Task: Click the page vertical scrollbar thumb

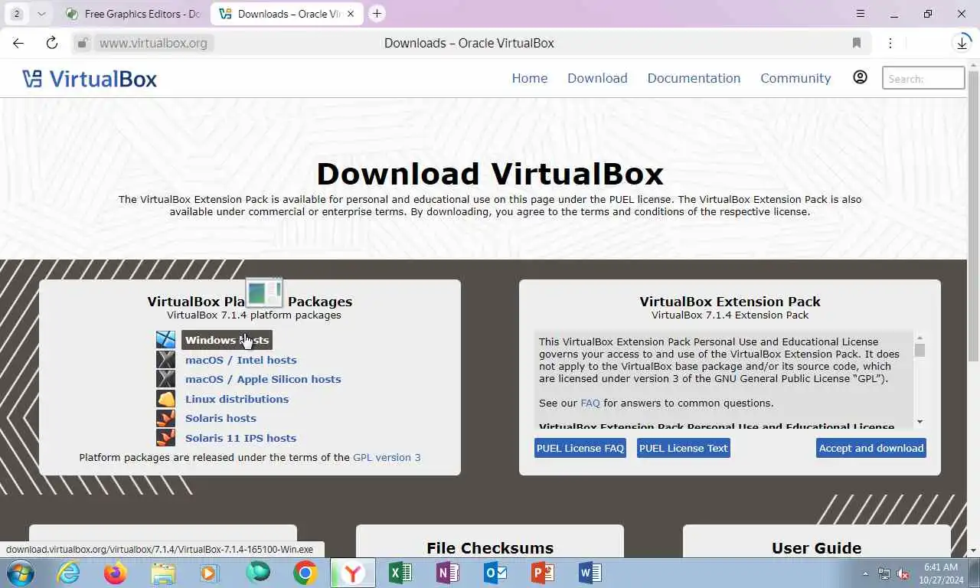Action: click(973, 214)
